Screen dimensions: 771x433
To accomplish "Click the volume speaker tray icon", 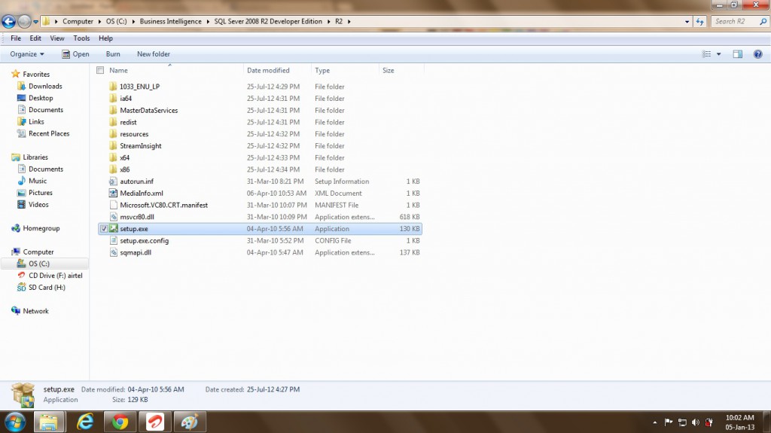I will tap(695, 422).
